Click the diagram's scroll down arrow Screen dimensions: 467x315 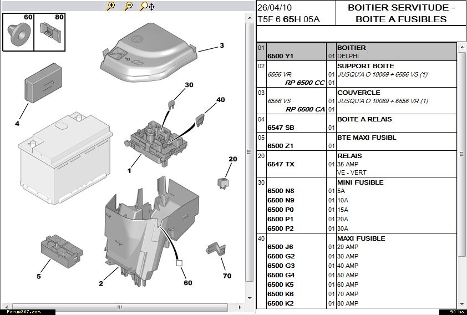pos(250,298)
